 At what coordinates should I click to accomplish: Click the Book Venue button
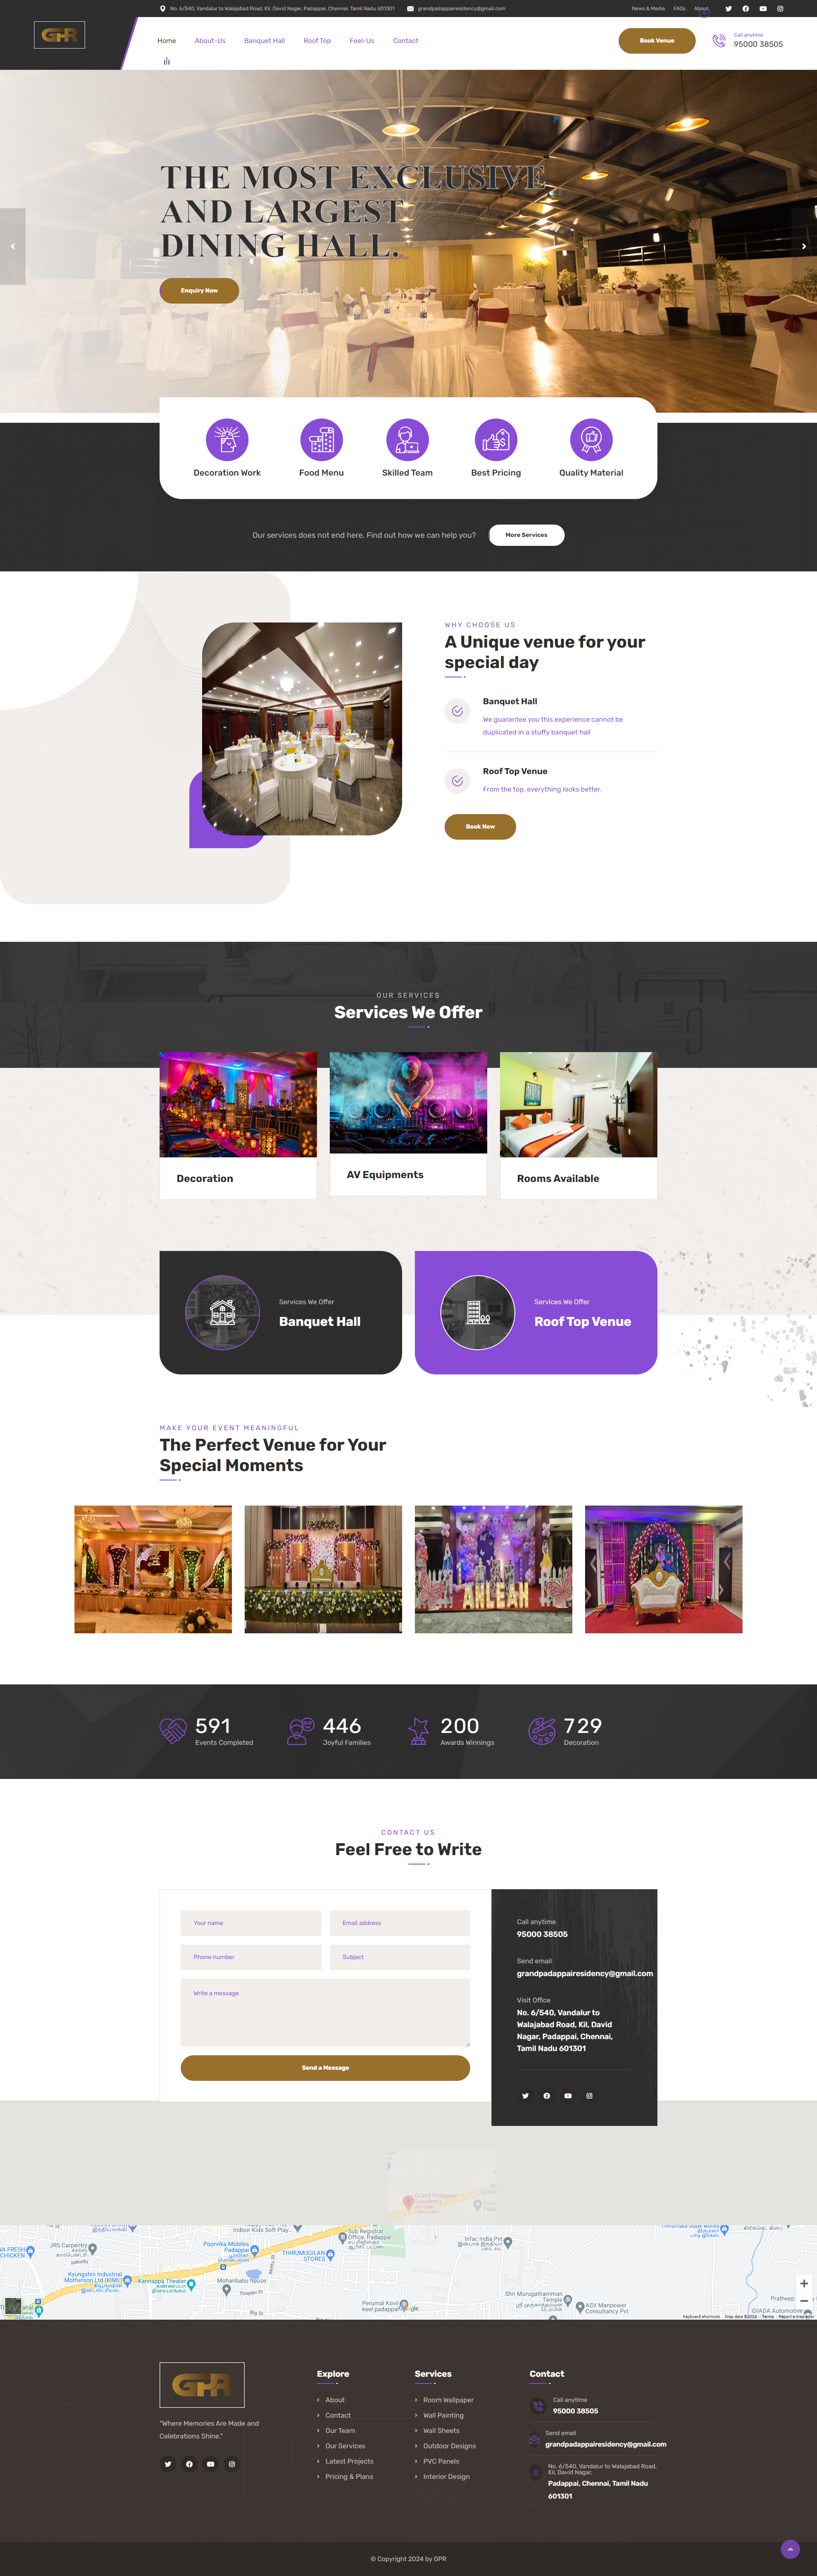click(657, 41)
